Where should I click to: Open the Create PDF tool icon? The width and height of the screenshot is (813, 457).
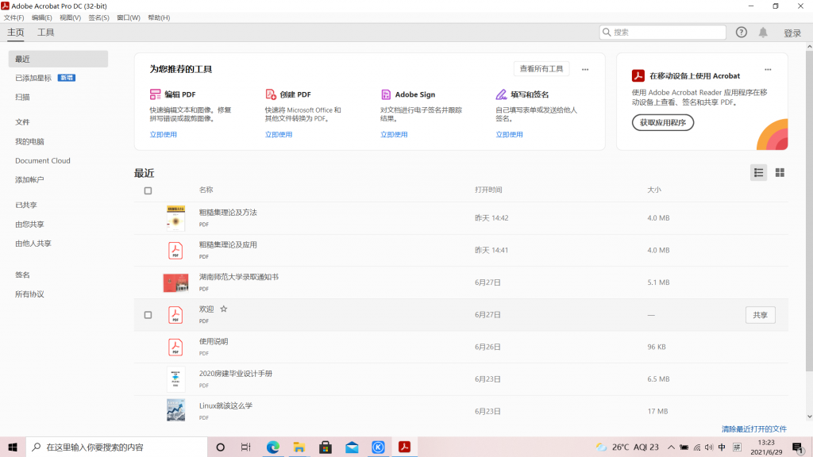pyautogui.click(x=271, y=94)
